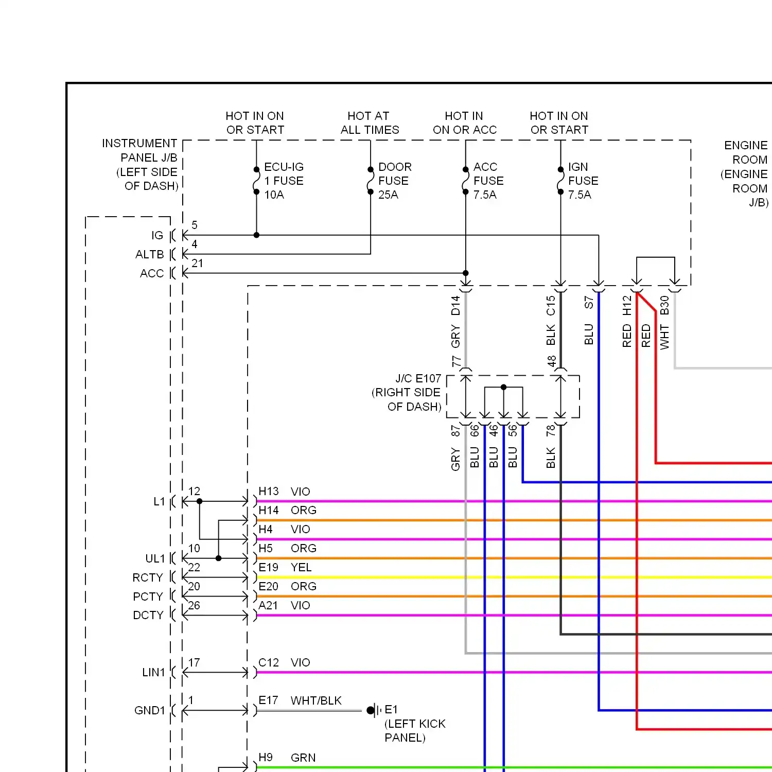This screenshot has width=772, height=772.
Task: Click the ACC FUSE 7.5A label
Action: (488, 181)
